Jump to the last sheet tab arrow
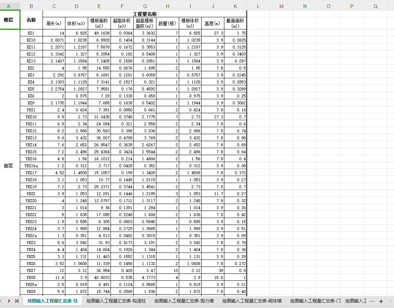The width and height of the screenshot is (394, 308). pos(17,301)
